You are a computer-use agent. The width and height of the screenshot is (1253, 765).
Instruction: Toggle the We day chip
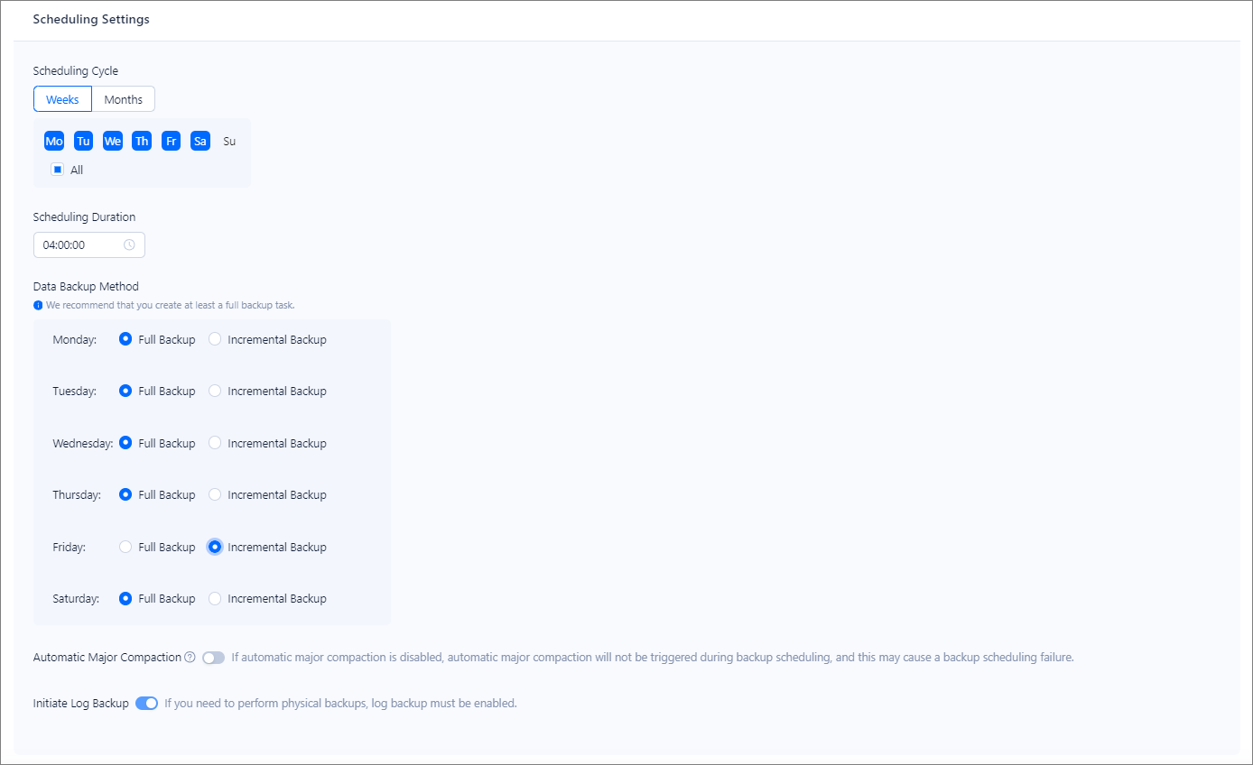113,142
